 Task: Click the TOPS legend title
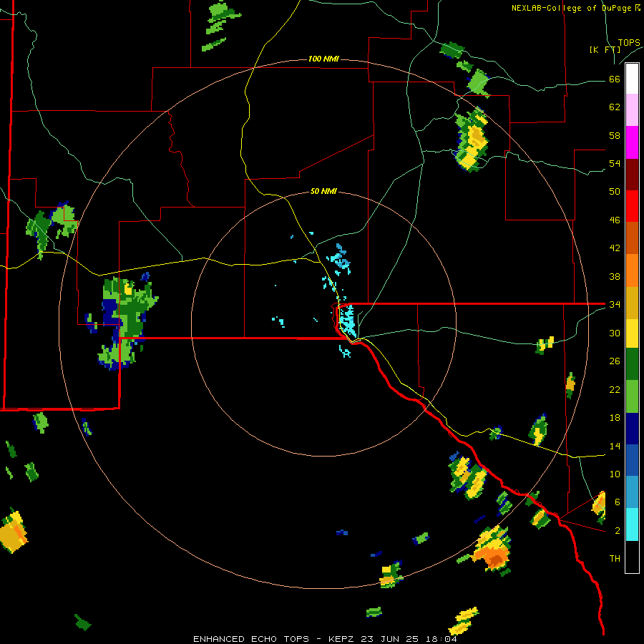click(x=629, y=43)
